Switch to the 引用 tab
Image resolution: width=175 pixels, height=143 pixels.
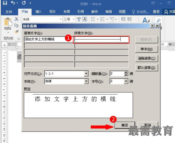(81, 12)
